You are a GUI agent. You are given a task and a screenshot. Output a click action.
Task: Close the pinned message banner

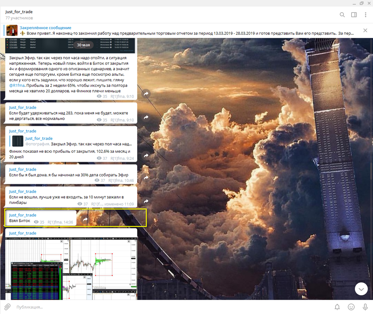(365, 30)
